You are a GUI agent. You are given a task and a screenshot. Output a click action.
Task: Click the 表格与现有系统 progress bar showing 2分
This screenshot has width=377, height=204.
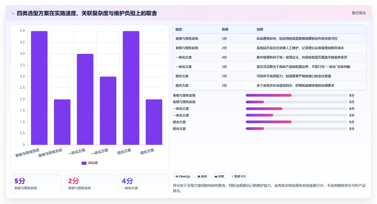point(296,102)
